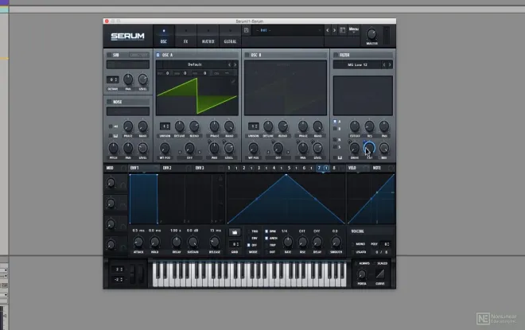Select the NOTE modulation source tab
Screen dimensions: 525x330
click(x=377, y=168)
